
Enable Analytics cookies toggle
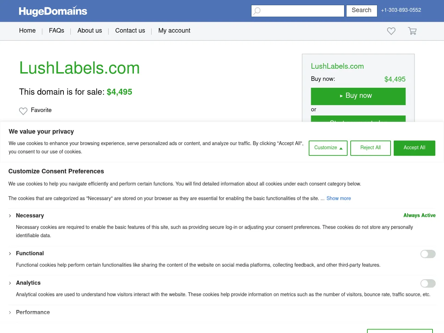click(428, 283)
